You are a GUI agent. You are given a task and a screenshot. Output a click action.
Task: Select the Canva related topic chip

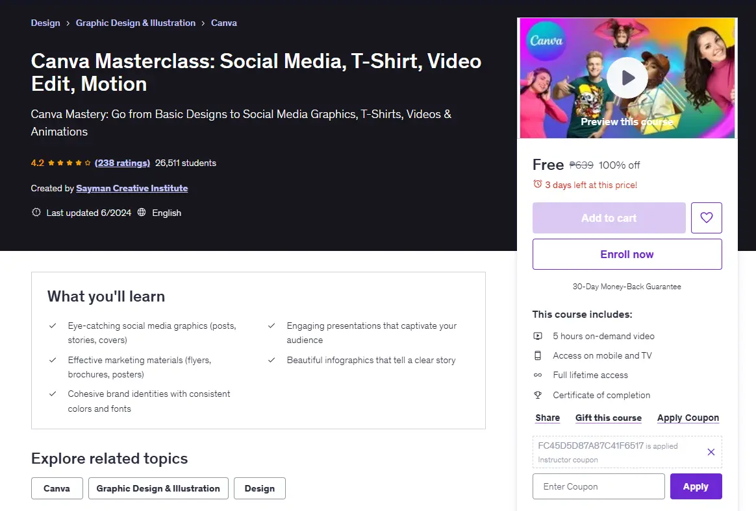57,488
